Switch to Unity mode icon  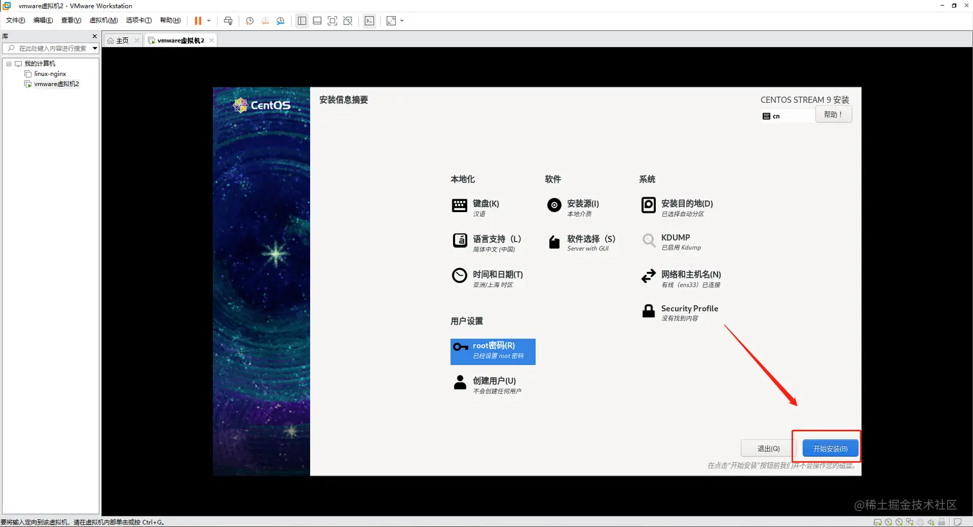[348, 21]
